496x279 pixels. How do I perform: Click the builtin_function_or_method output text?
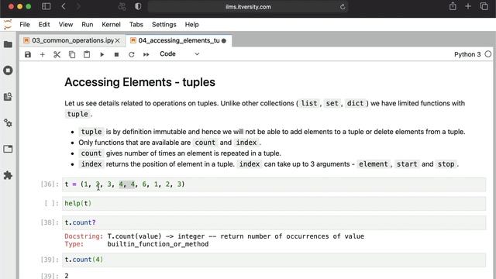click(158, 244)
